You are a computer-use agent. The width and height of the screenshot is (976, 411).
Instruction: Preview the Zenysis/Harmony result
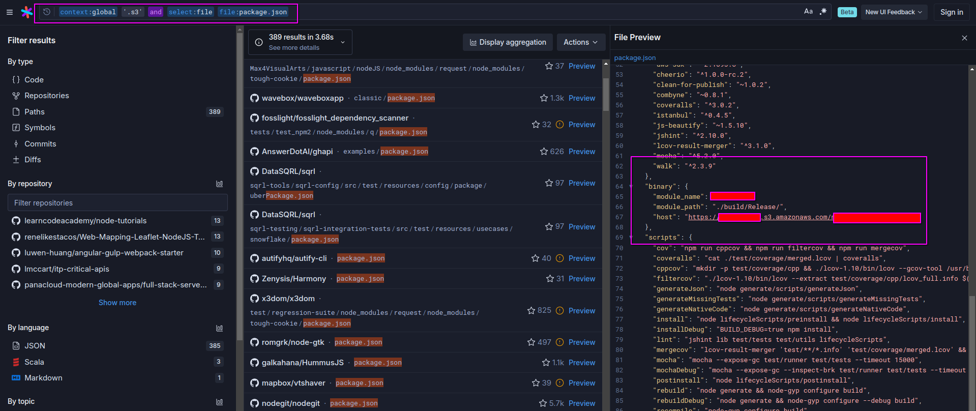(582, 279)
